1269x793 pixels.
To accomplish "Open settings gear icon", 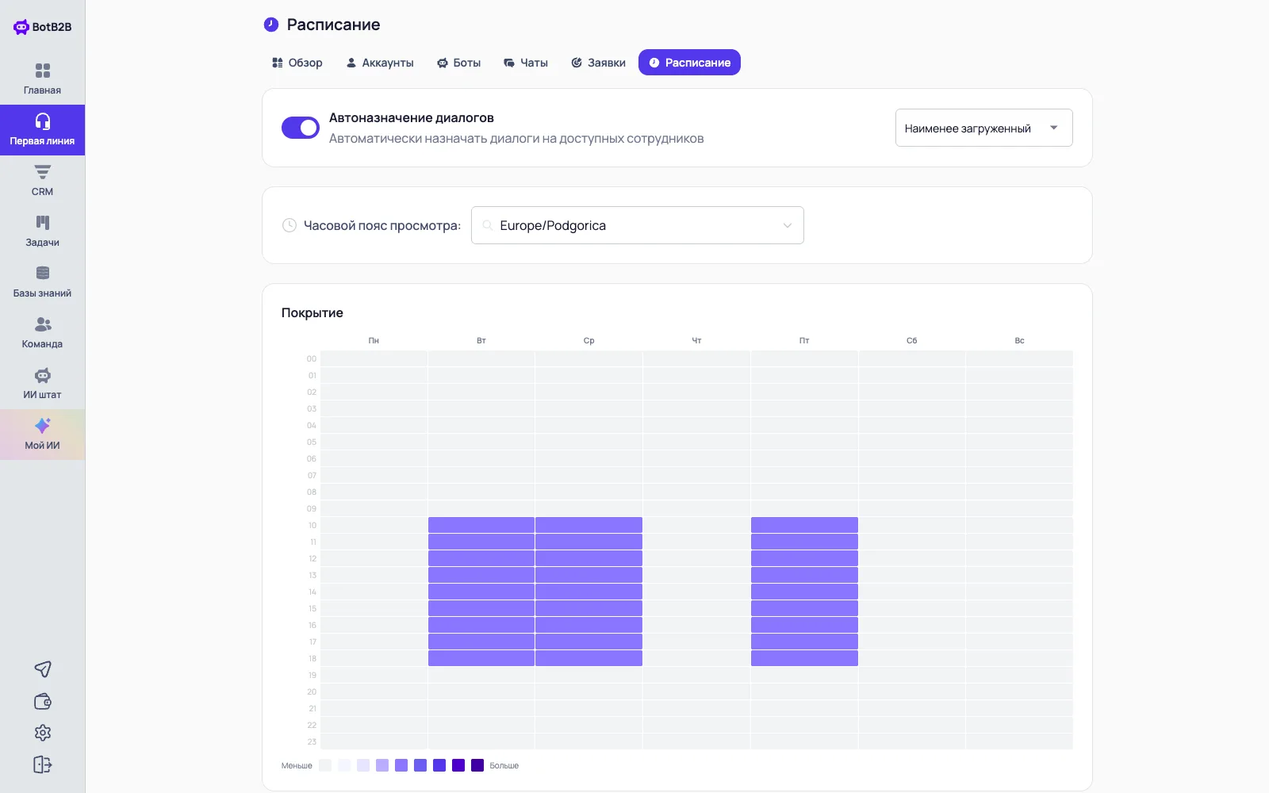I will (x=43, y=733).
